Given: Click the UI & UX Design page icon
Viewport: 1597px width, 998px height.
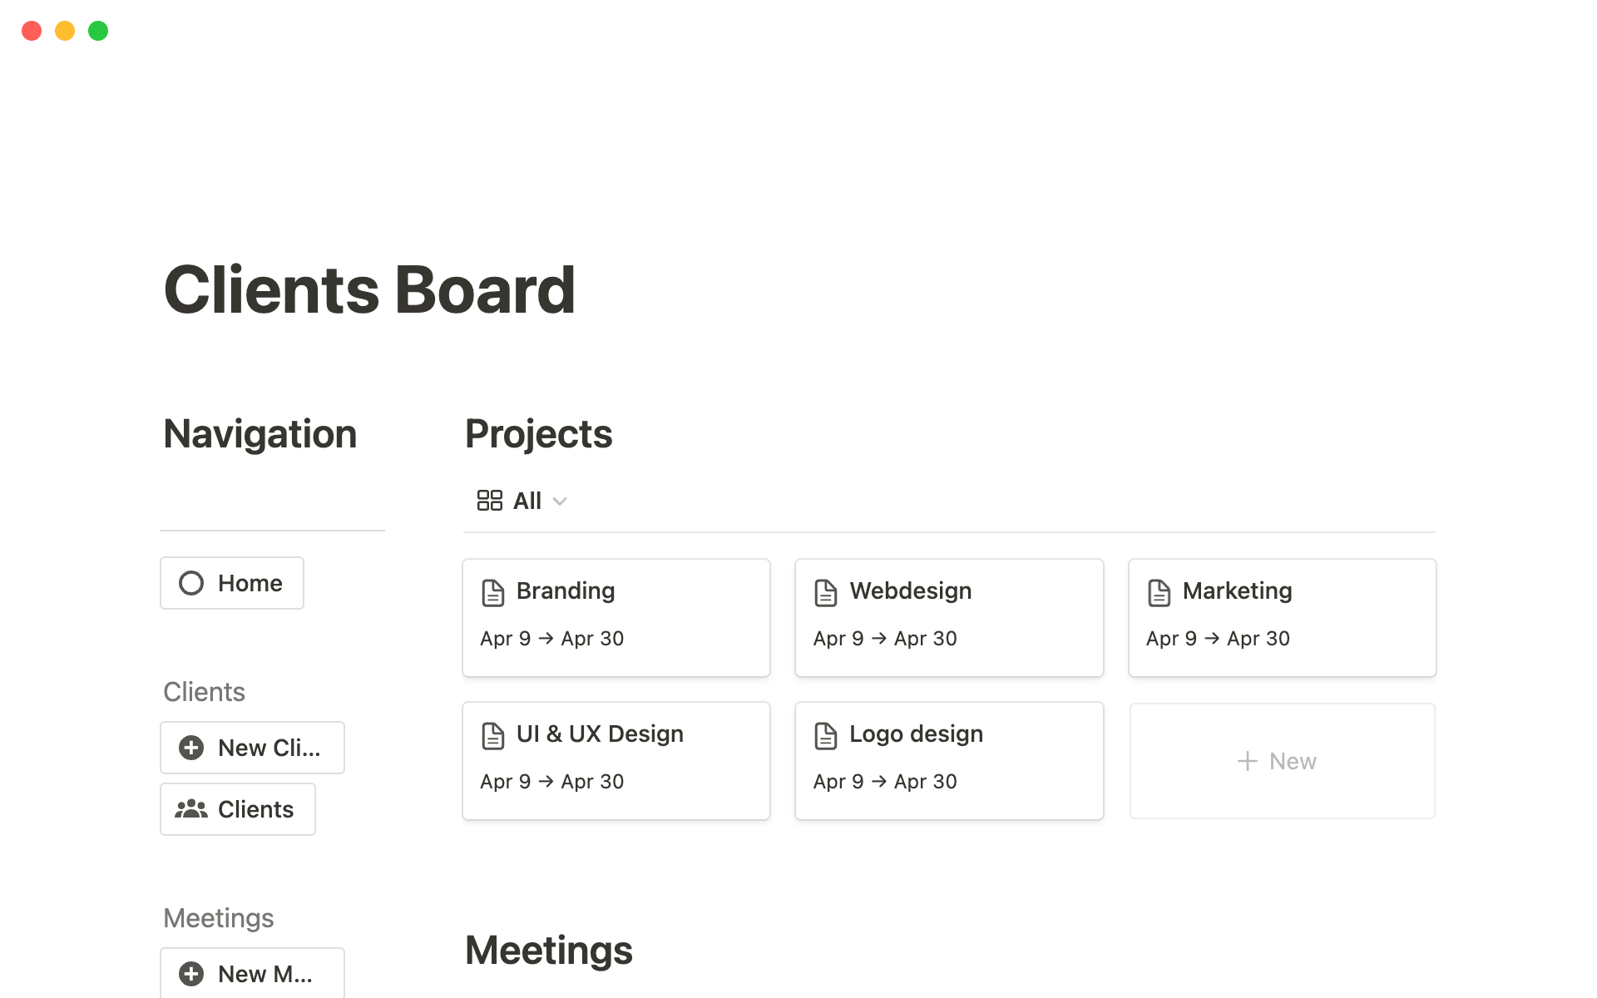Looking at the screenshot, I should point(493,736).
